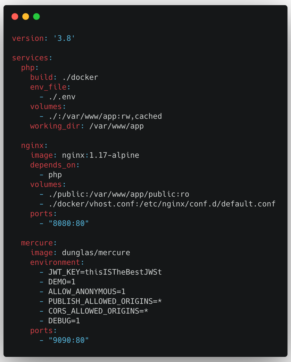Click the yellow minimize window dot

point(26,17)
